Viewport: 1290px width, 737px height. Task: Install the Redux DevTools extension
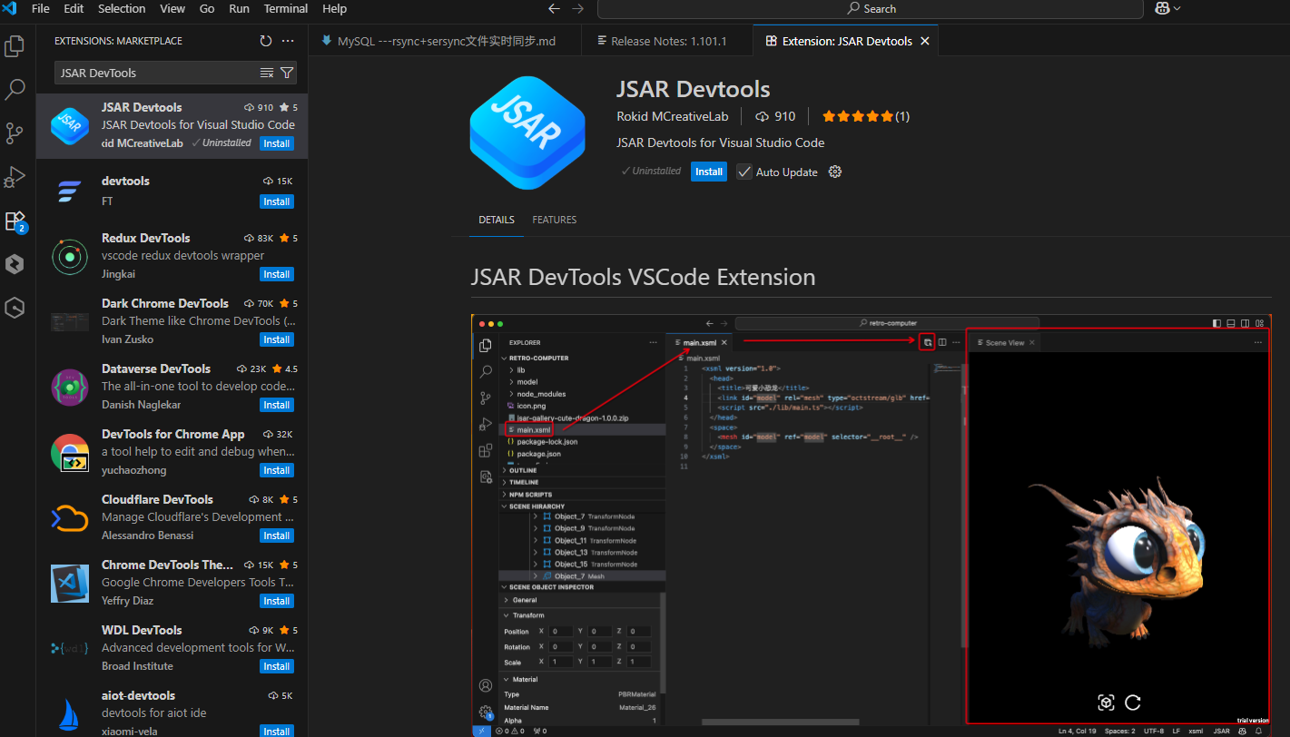pyautogui.click(x=277, y=274)
